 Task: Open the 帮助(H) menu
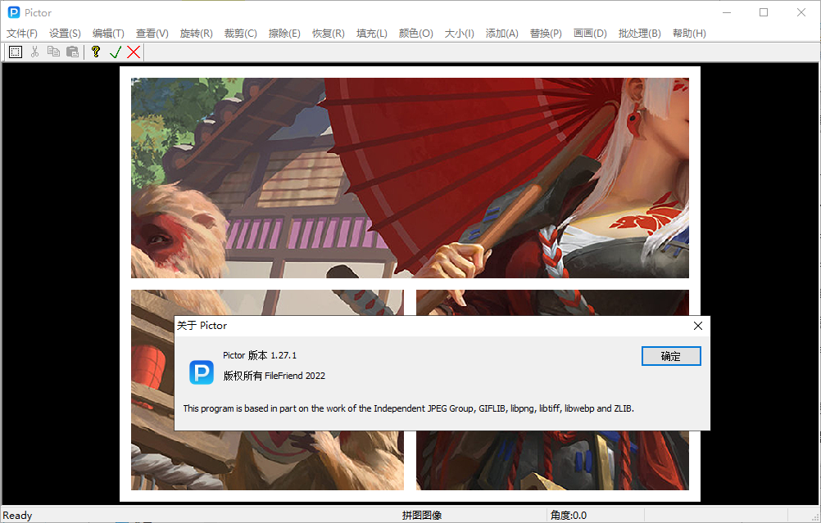(x=689, y=34)
